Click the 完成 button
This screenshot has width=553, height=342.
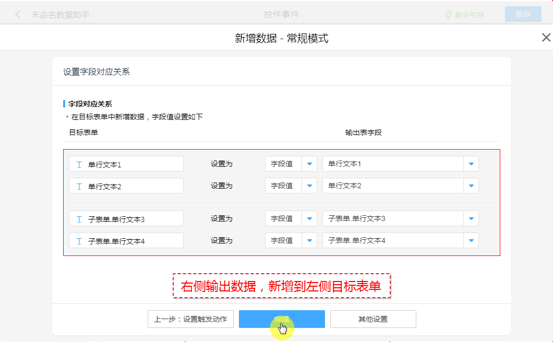click(282, 319)
